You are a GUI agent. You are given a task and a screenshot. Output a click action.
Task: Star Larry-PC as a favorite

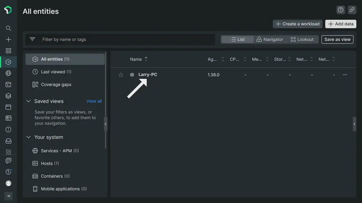point(121,74)
